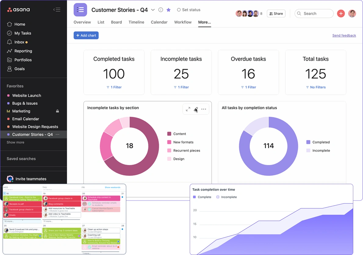Open the 1 Filter on Overdue tasks
This screenshot has height=255, width=363.
pos(248,87)
